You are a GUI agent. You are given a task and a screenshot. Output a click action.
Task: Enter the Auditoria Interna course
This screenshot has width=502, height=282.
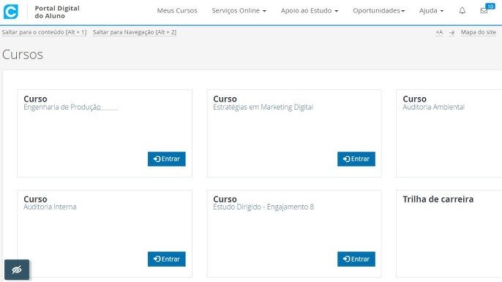pos(167,259)
